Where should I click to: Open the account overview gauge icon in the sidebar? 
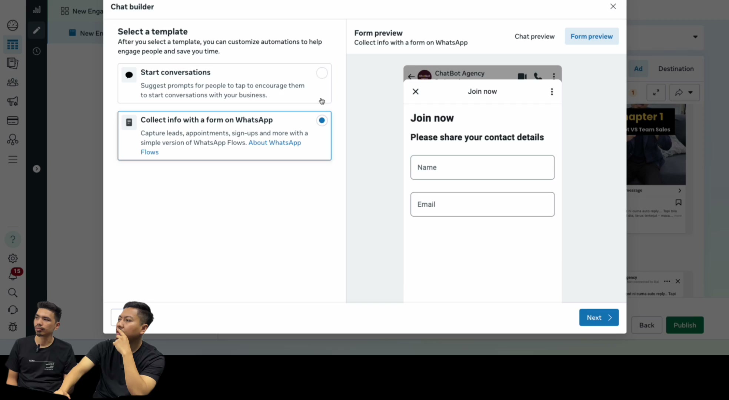tap(13, 25)
